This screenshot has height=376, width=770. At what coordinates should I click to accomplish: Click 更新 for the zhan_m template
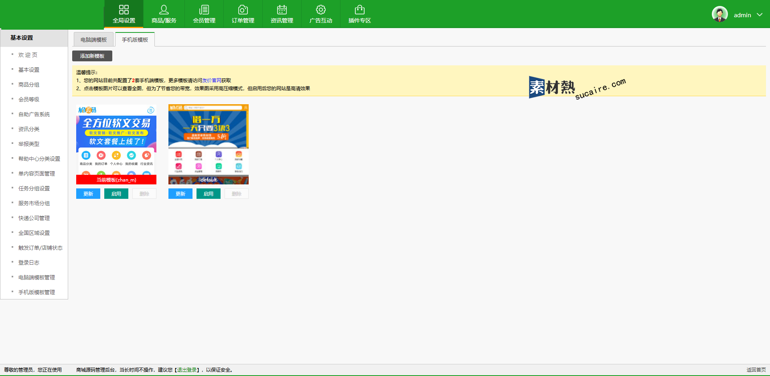[x=88, y=194]
